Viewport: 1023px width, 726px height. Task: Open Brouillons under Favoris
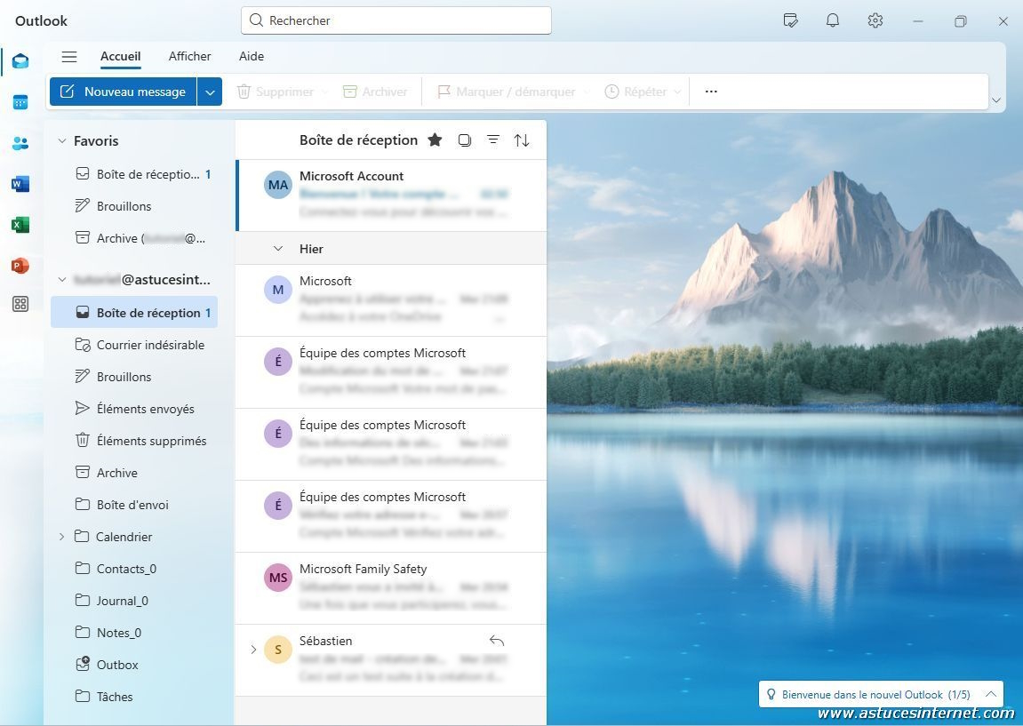point(134,206)
